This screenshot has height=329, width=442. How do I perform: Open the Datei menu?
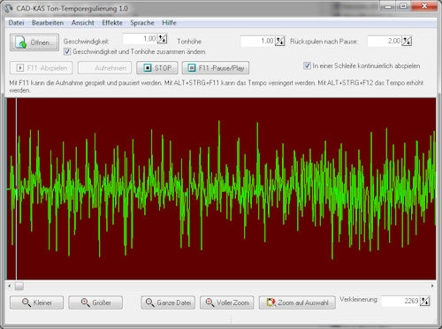point(16,23)
